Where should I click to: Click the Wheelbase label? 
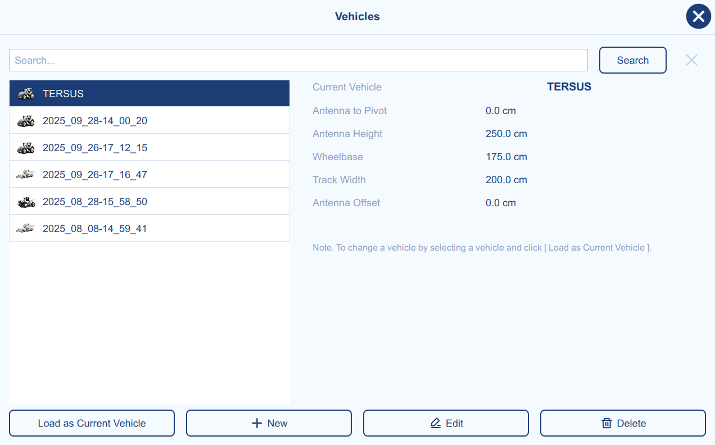click(x=338, y=157)
